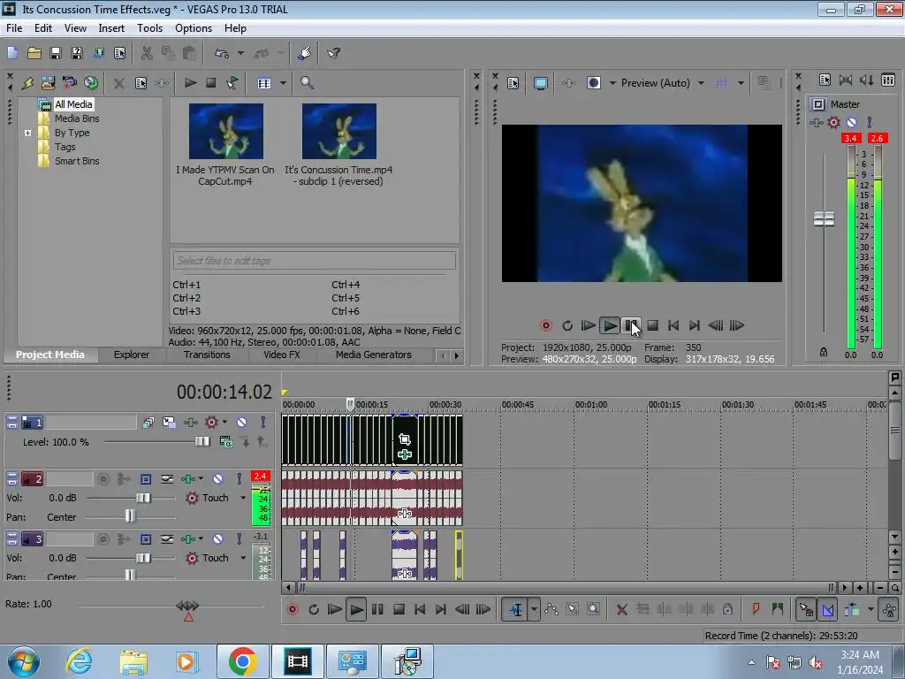Screen dimensions: 905x679
Task: Click the New project icon in main toolbar
Action: 12,53
